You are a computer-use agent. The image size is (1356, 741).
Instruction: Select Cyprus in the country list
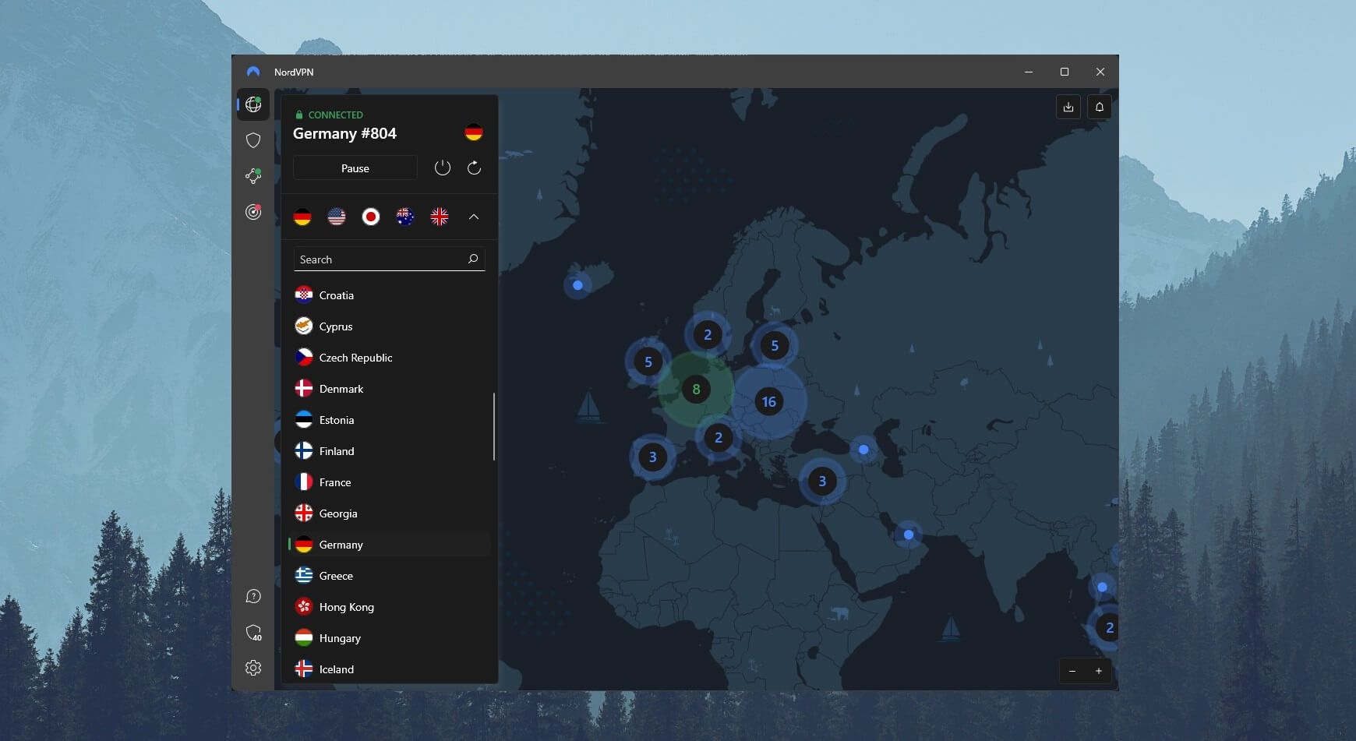[389, 326]
